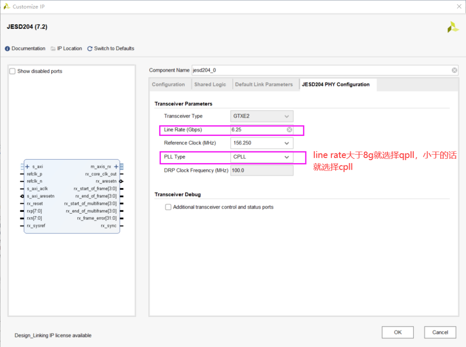Image resolution: width=466 pixels, height=347 pixels.
Task: Expand the m_axis_rx bus interface plus
Action: [116, 167]
